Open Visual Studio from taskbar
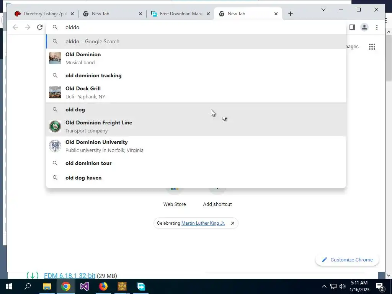This screenshot has height=294, width=392. (x=85, y=286)
